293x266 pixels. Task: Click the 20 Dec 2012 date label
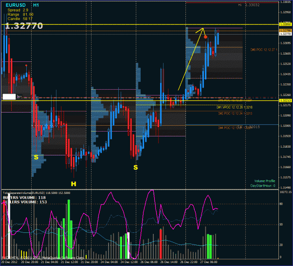[x=10, y=262]
